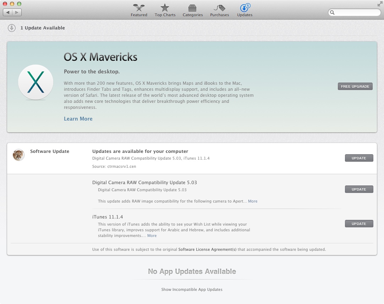Screen dimensions: 384x304
Task: Click Updates are available for your computer
Action: (x=140, y=151)
